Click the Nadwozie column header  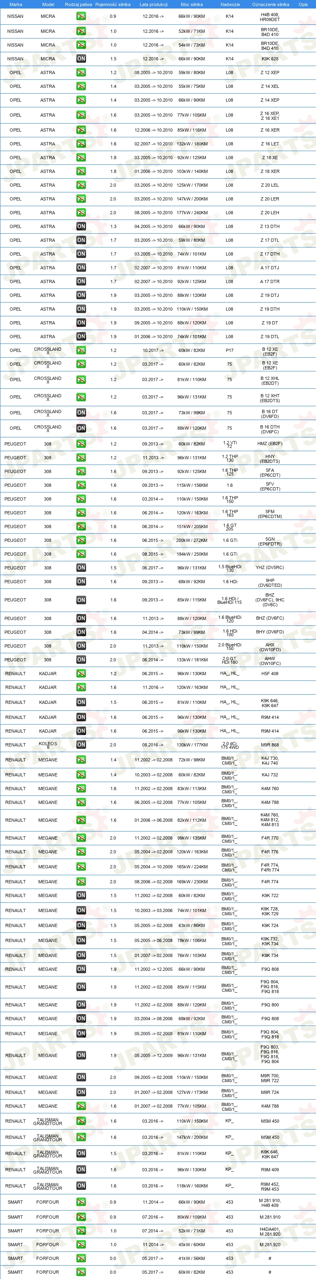tap(230, 4)
